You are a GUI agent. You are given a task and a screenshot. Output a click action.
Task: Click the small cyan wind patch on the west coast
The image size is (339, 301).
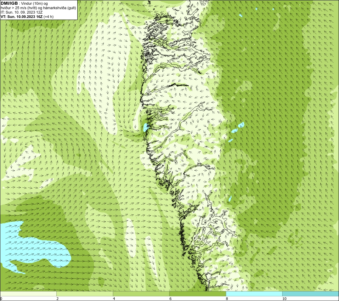pos(146,127)
